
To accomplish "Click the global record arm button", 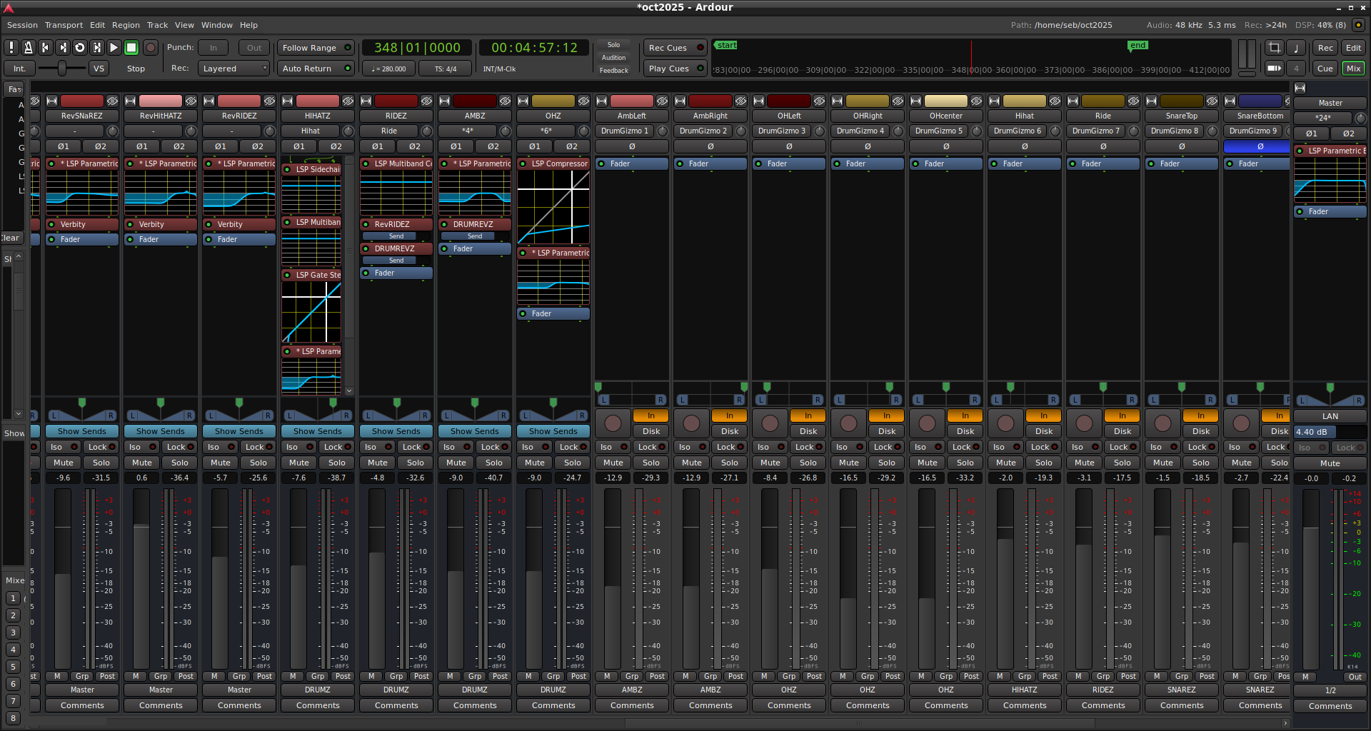I will click(151, 48).
